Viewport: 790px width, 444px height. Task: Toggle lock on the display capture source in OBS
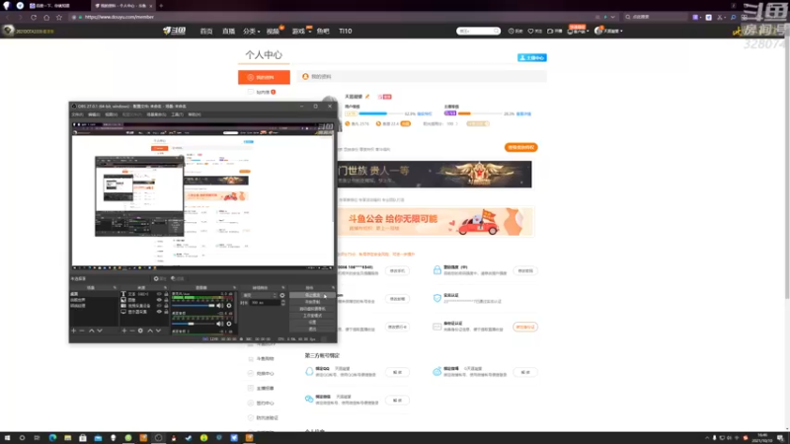[x=166, y=312]
